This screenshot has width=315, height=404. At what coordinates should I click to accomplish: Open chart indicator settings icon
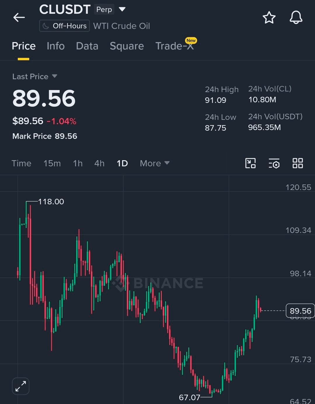274,163
